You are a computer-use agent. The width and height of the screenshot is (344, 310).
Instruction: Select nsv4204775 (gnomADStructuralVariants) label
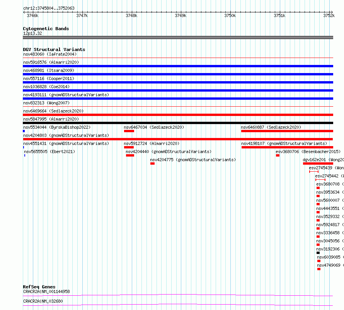193,160
